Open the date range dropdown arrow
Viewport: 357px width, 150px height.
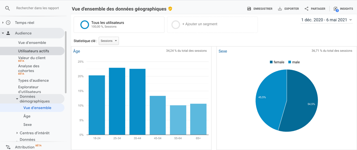pos(351,20)
